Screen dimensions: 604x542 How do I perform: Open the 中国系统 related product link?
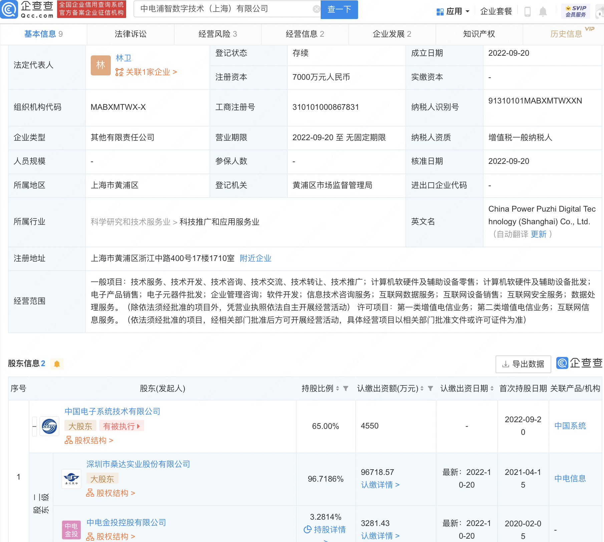coord(570,426)
